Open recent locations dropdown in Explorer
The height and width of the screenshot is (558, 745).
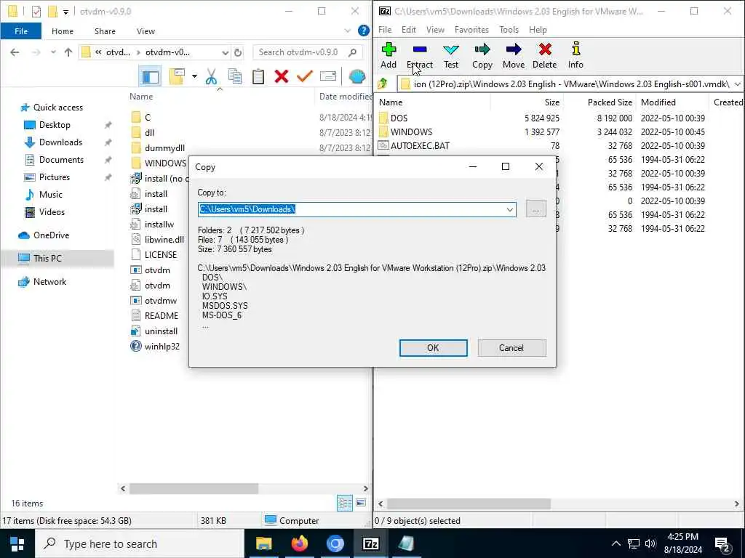[53, 52]
